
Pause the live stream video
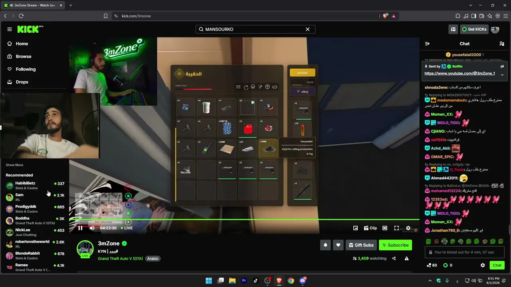[80, 228]
